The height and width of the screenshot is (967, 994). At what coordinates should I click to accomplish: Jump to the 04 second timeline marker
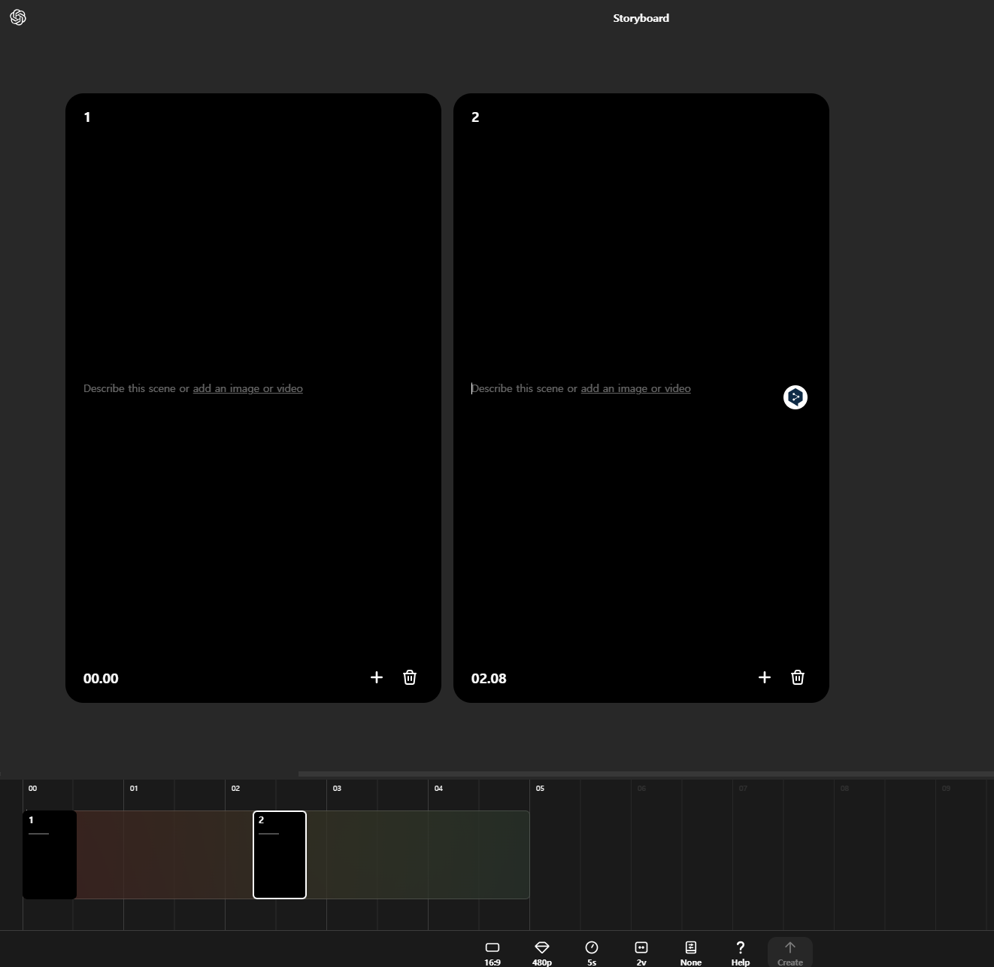pyautogui.click(x=438, y=788)
